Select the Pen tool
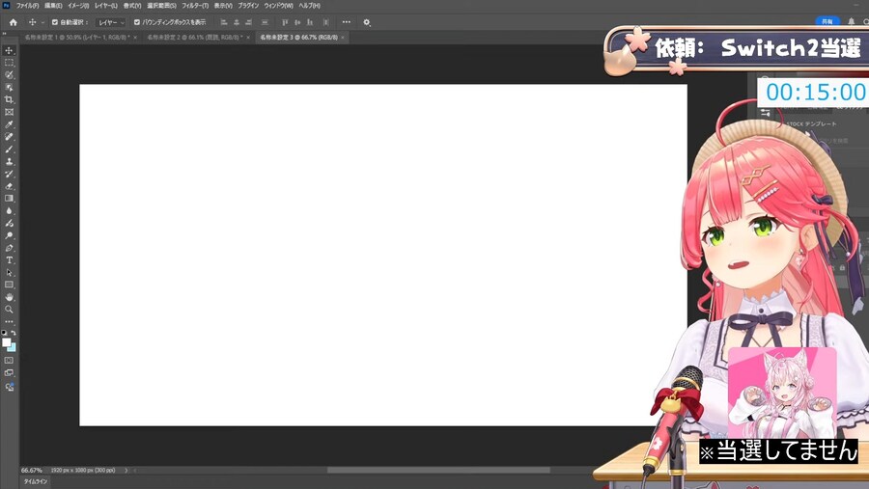869x489 pixels. coord(9,248)
